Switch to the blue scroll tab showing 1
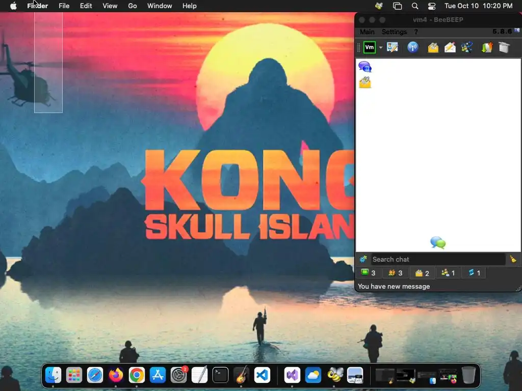 coord(474,273)
